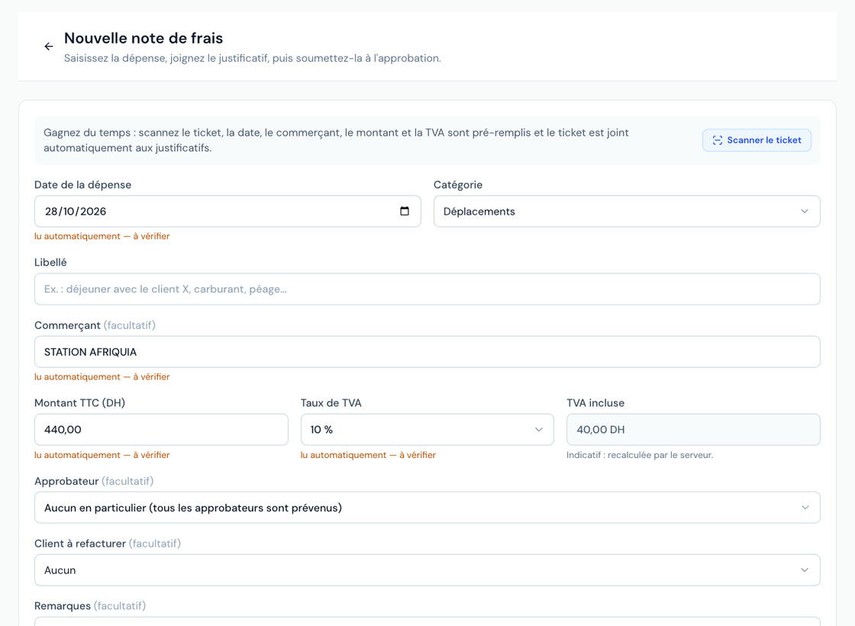855x626 pixels.
Task: Open the Catégorie dropdown showing Déplacements
Action: point(627,211)
